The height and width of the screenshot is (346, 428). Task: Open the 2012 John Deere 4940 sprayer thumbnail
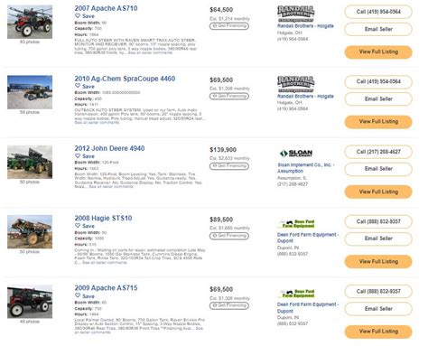coord(30,162)
